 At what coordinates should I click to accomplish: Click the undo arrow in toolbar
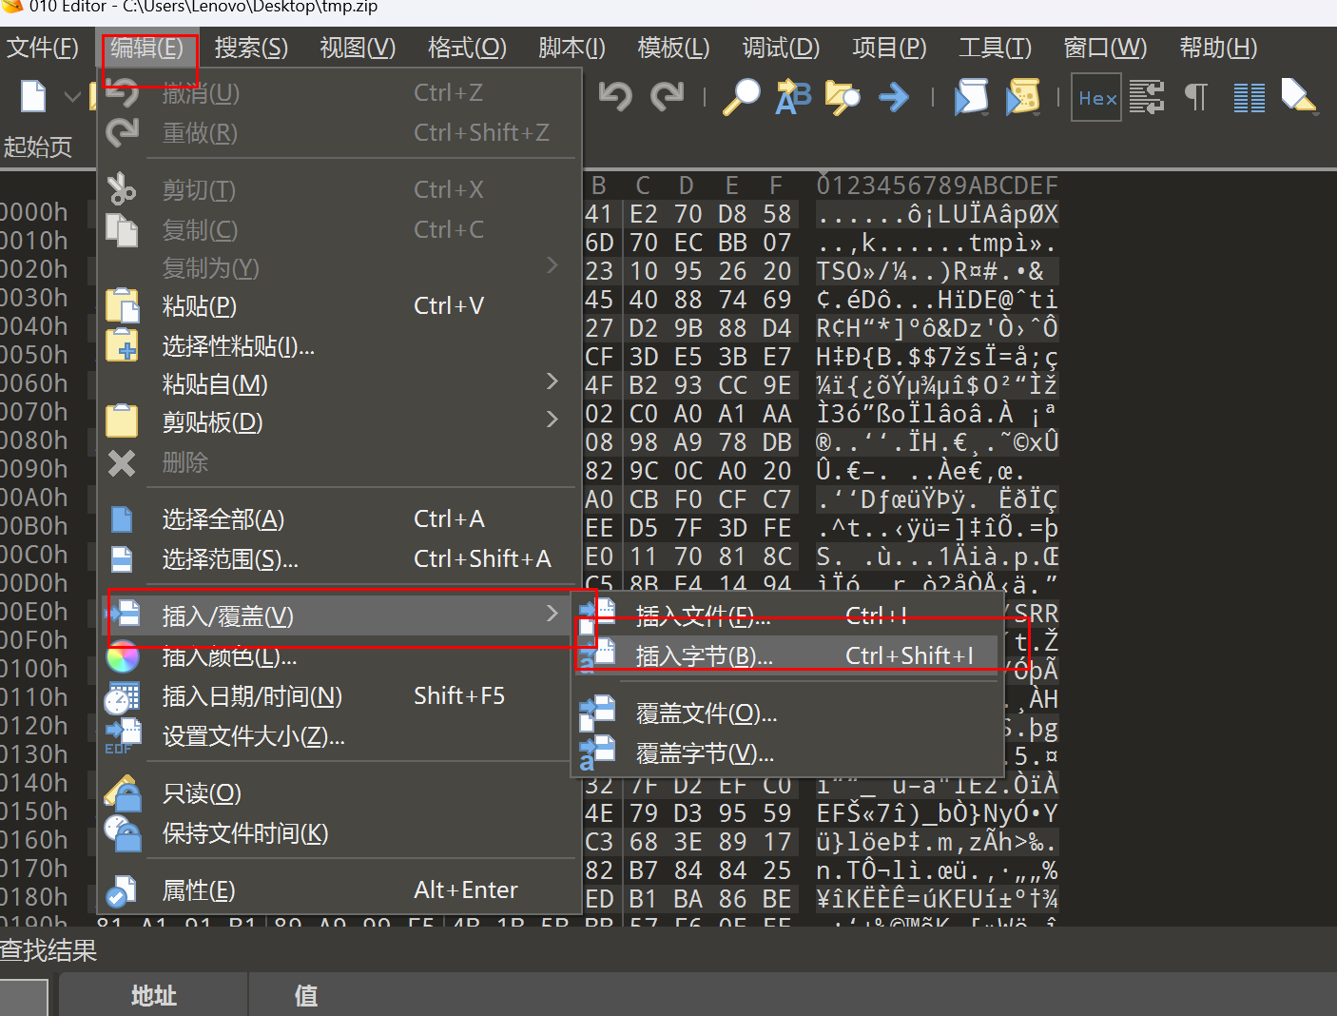click(615, 96)
